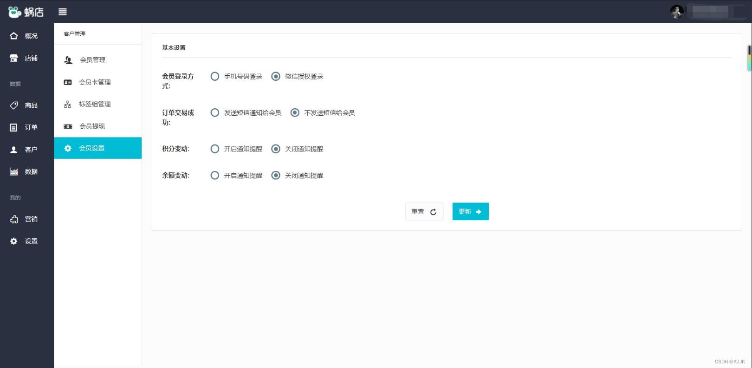The height and width of the screenshot is (368, 752).
Task: Select 微信授权登录 radio option
Action: (276, 76)
